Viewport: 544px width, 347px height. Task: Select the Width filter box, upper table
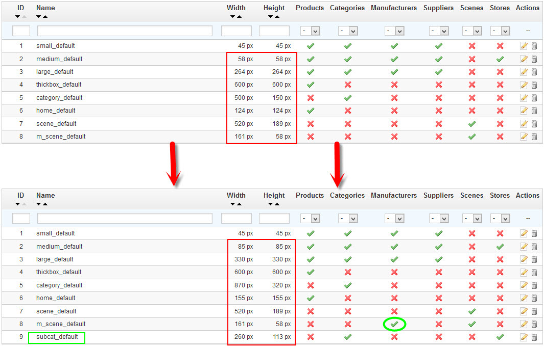coord(236,31)
